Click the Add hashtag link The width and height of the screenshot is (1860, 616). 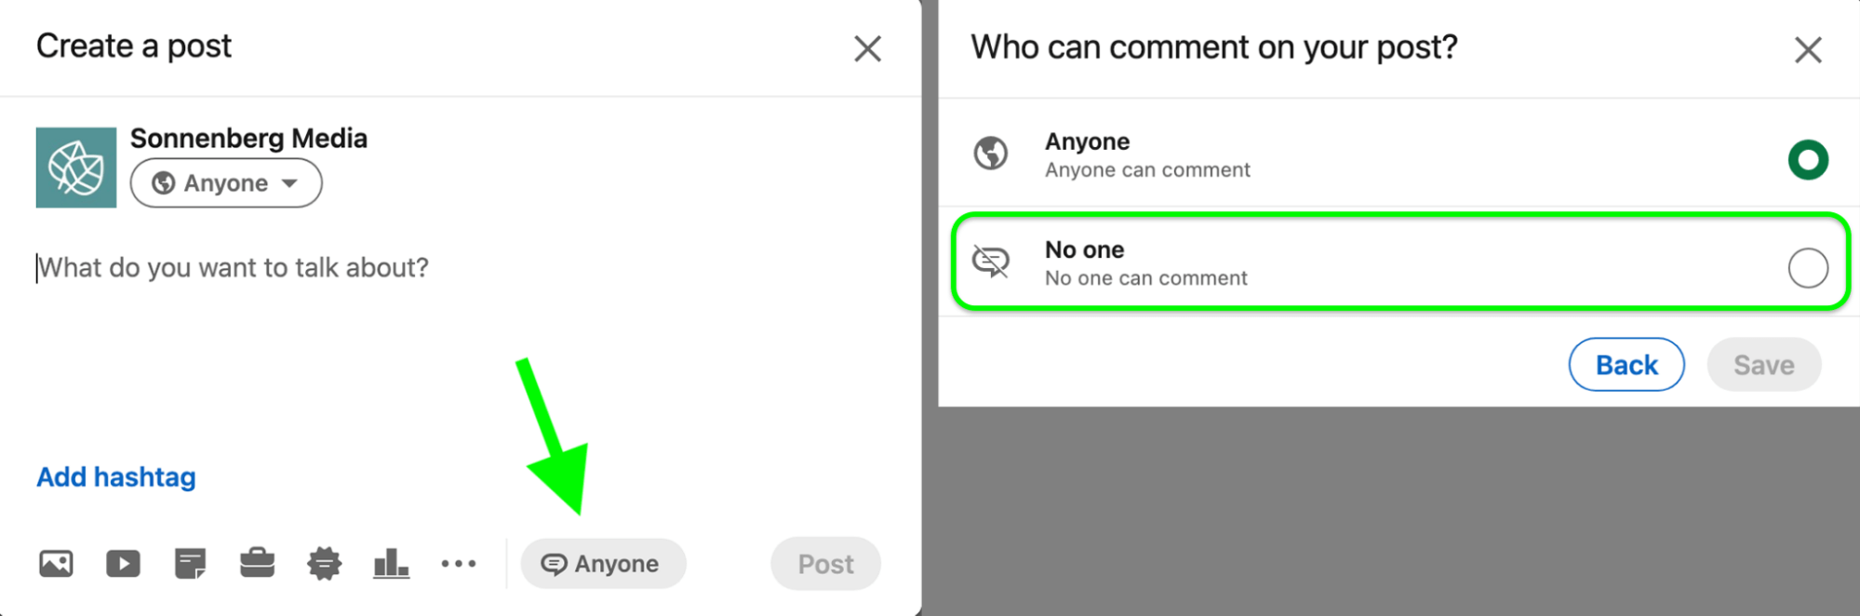click(x=116, y=477)
